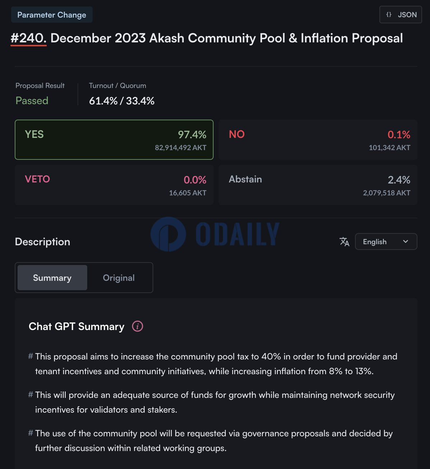This screenshot has height=469, width=430.
Task: Click the Chat GPT Summary heading
Action: (x=76, y=326)
